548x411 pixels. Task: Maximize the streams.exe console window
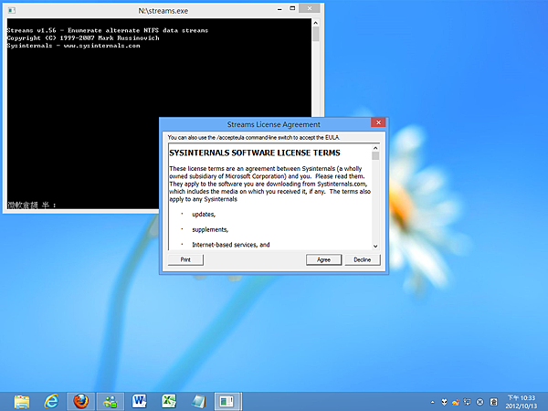pyautogui.click(x=292, y=8)
